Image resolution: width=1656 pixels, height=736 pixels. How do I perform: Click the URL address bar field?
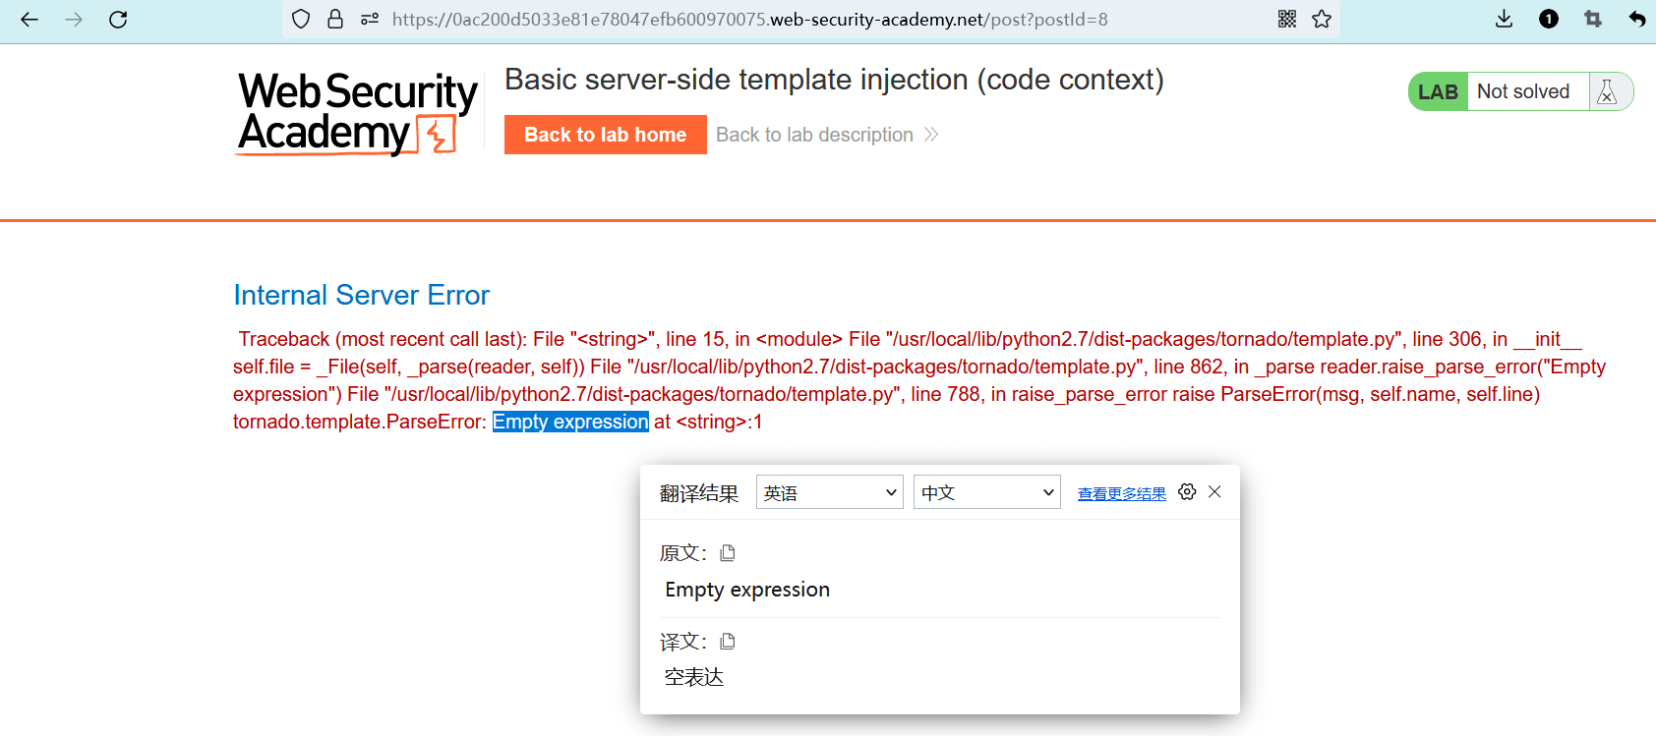787,20
